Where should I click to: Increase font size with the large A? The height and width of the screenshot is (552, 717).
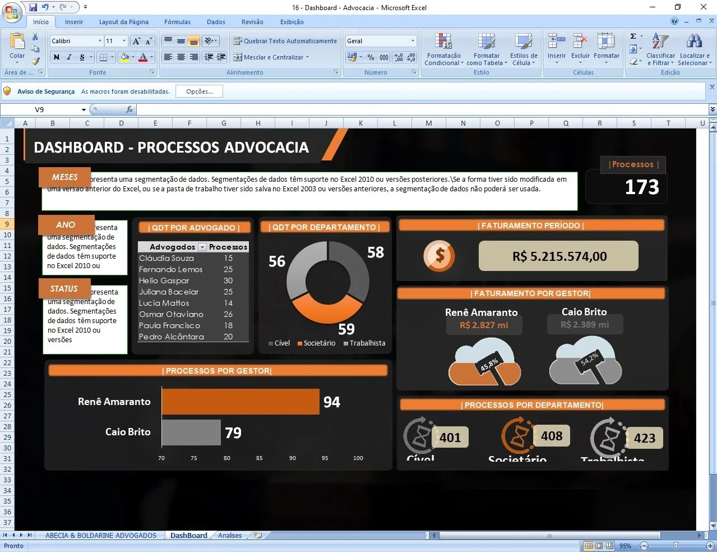point(136,41)
